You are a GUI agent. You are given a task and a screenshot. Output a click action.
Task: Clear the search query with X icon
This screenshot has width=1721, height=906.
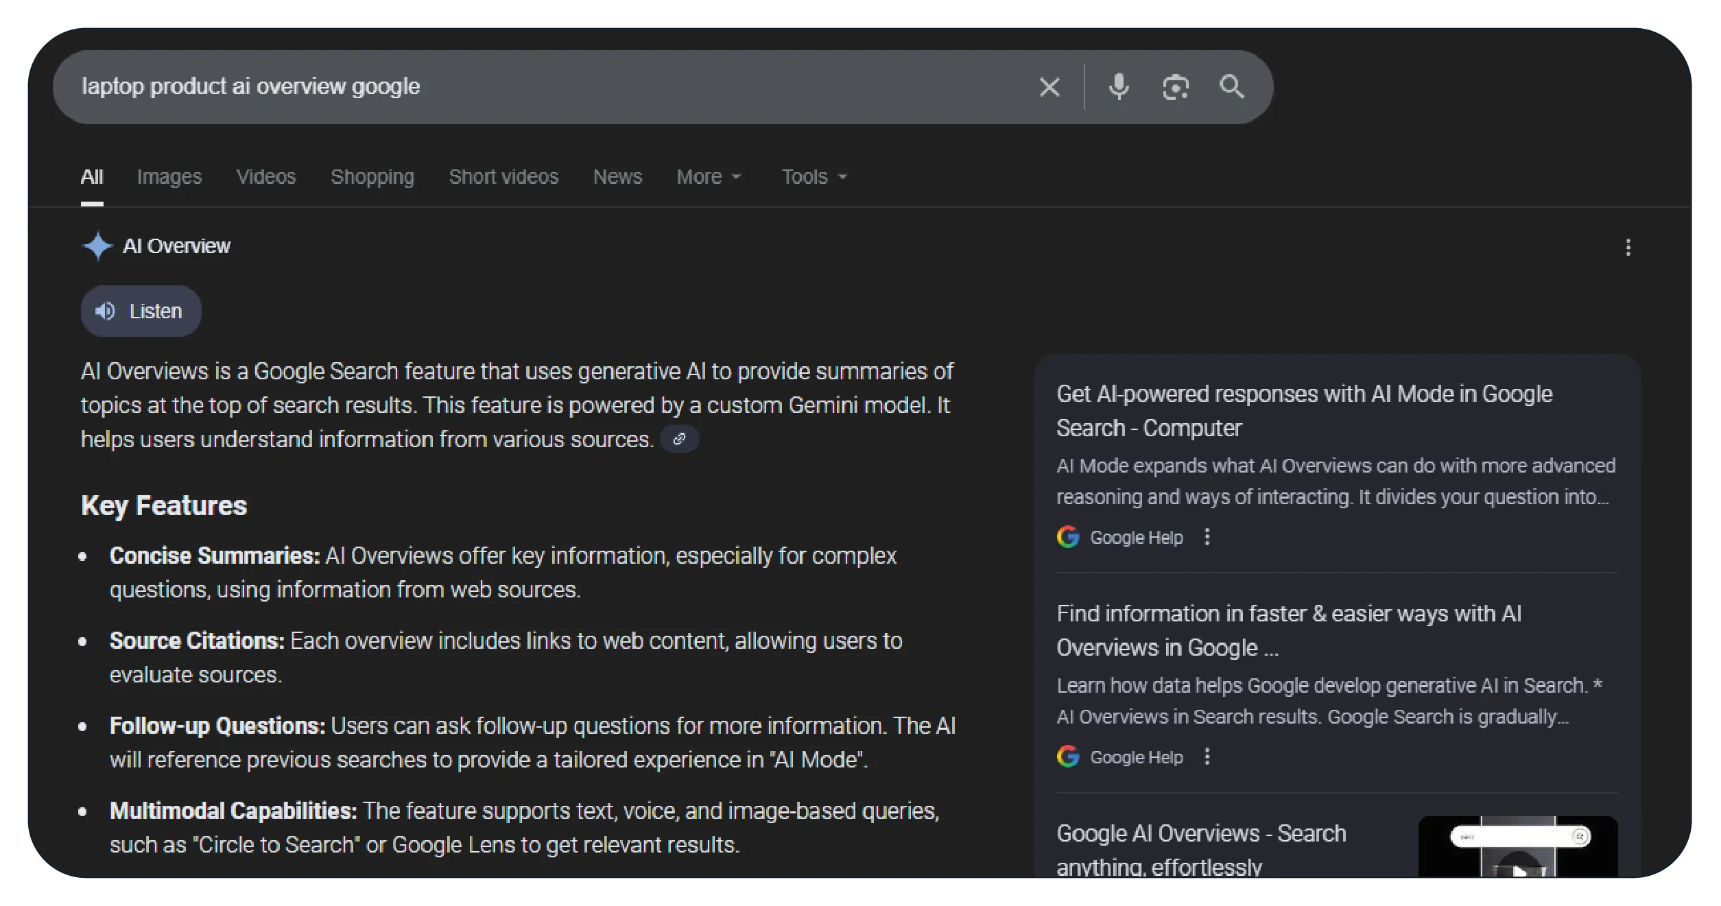click(1049, 87)
